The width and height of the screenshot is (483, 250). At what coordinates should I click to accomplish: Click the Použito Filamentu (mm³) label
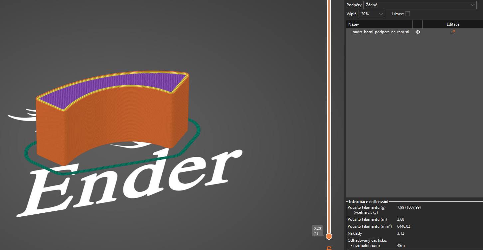[370, 226]
